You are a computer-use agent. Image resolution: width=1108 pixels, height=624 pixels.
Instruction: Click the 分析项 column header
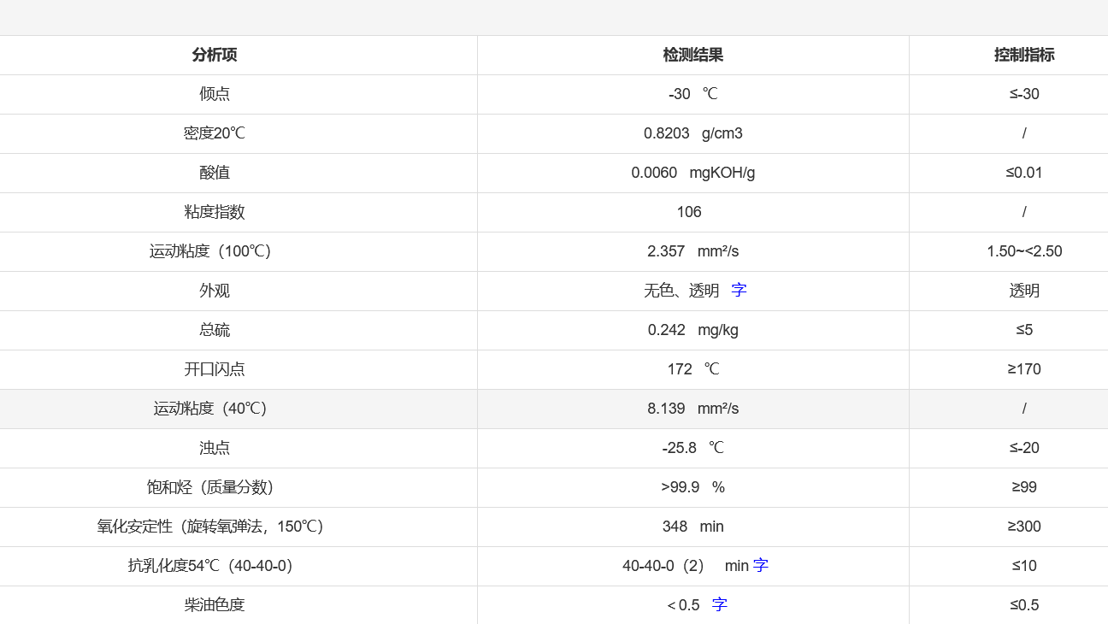[215, 55]
